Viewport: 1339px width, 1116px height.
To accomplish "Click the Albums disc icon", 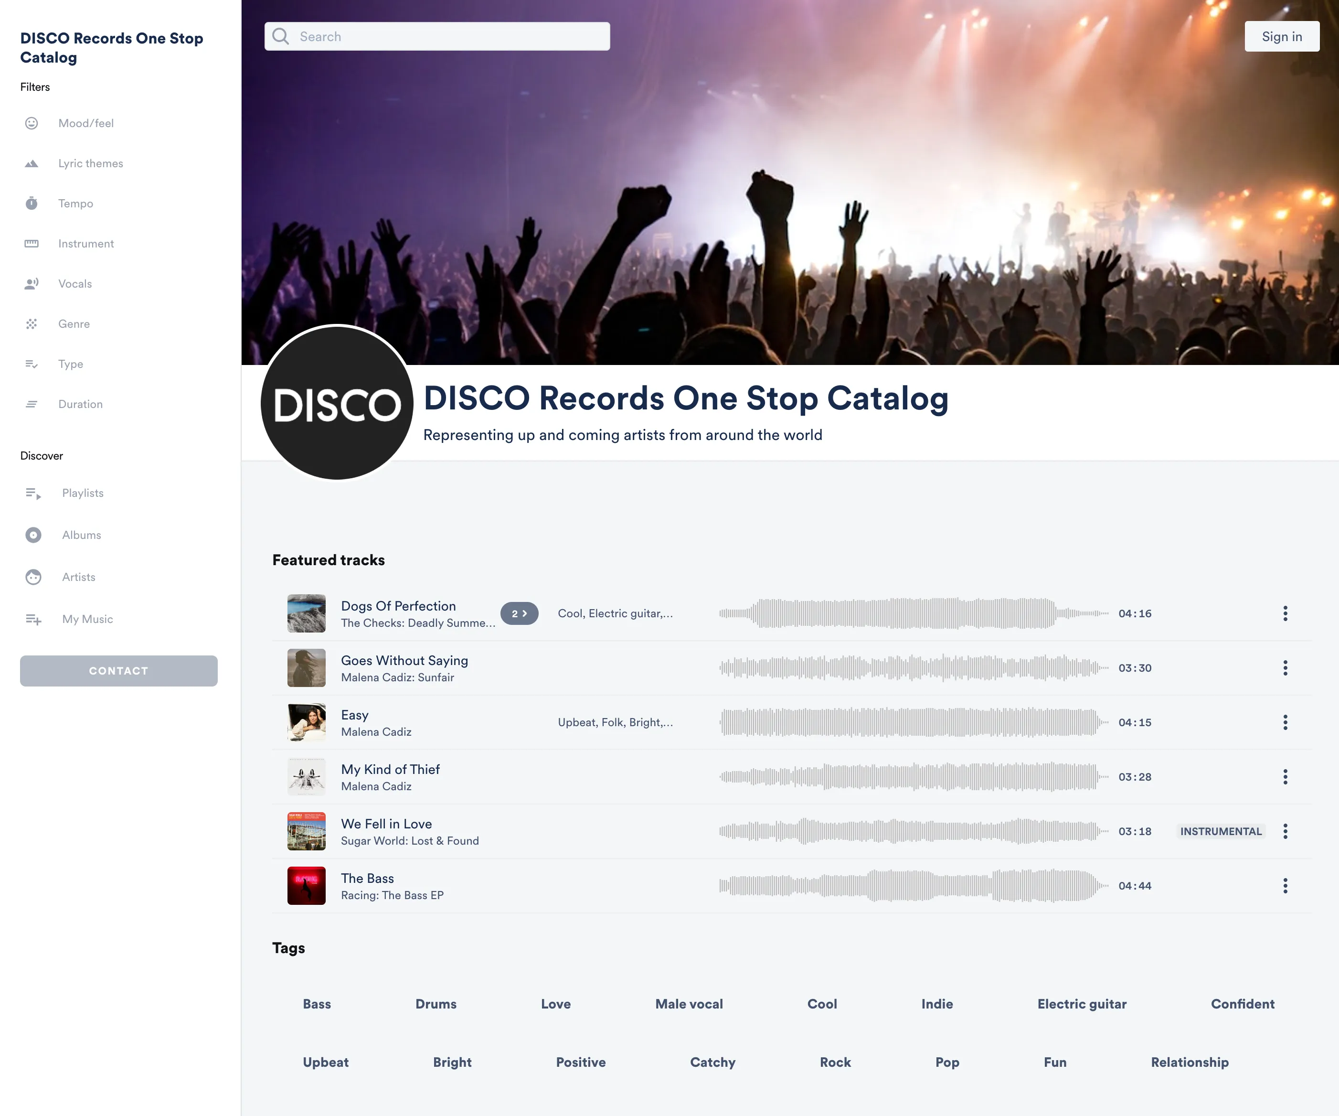I will coord(33,535).
